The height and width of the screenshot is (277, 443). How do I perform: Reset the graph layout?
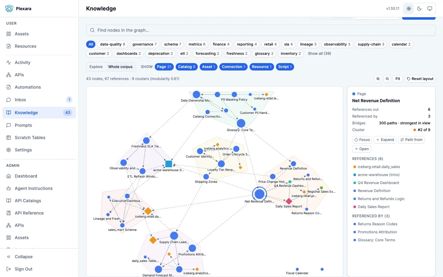tap(420, 79)
